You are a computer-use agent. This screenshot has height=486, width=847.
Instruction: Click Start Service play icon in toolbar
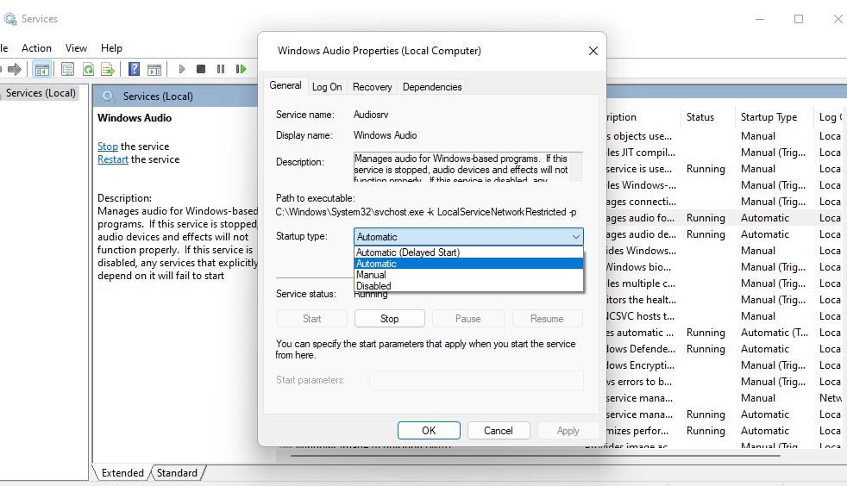tap(182, 69)
